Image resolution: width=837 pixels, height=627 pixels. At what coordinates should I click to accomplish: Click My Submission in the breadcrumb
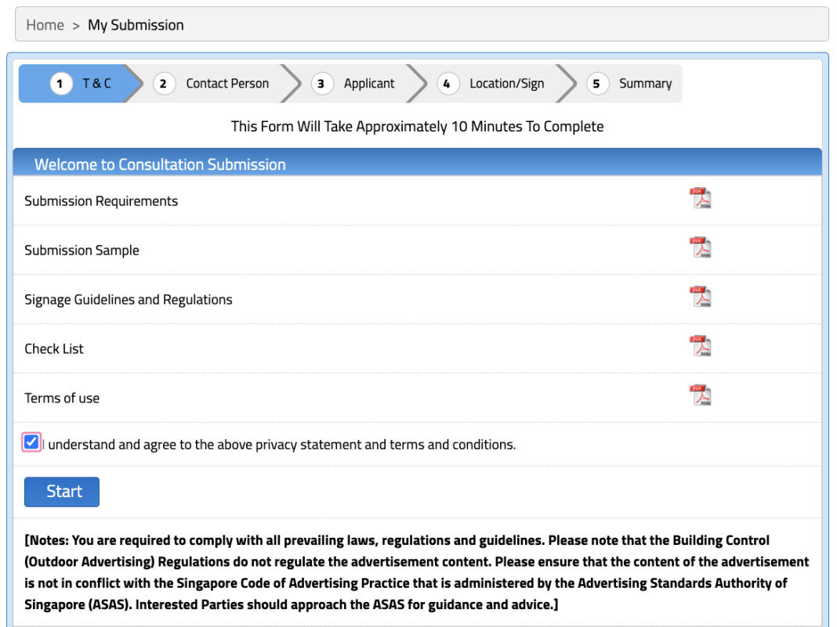136,25
